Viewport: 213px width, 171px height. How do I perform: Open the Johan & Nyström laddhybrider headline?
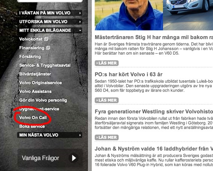coord(154,149)
